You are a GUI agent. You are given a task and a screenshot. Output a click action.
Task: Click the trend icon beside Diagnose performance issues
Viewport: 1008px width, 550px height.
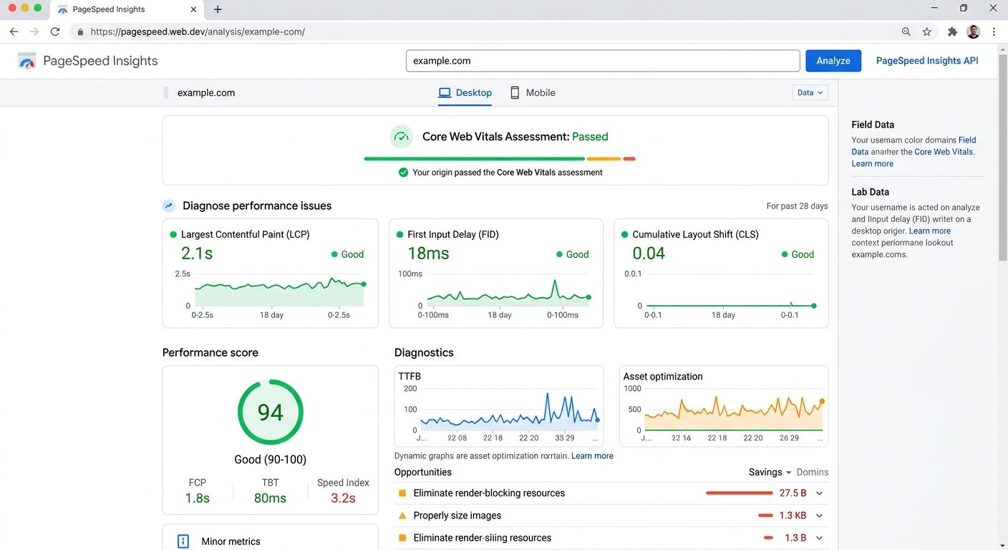pos(169,206)
